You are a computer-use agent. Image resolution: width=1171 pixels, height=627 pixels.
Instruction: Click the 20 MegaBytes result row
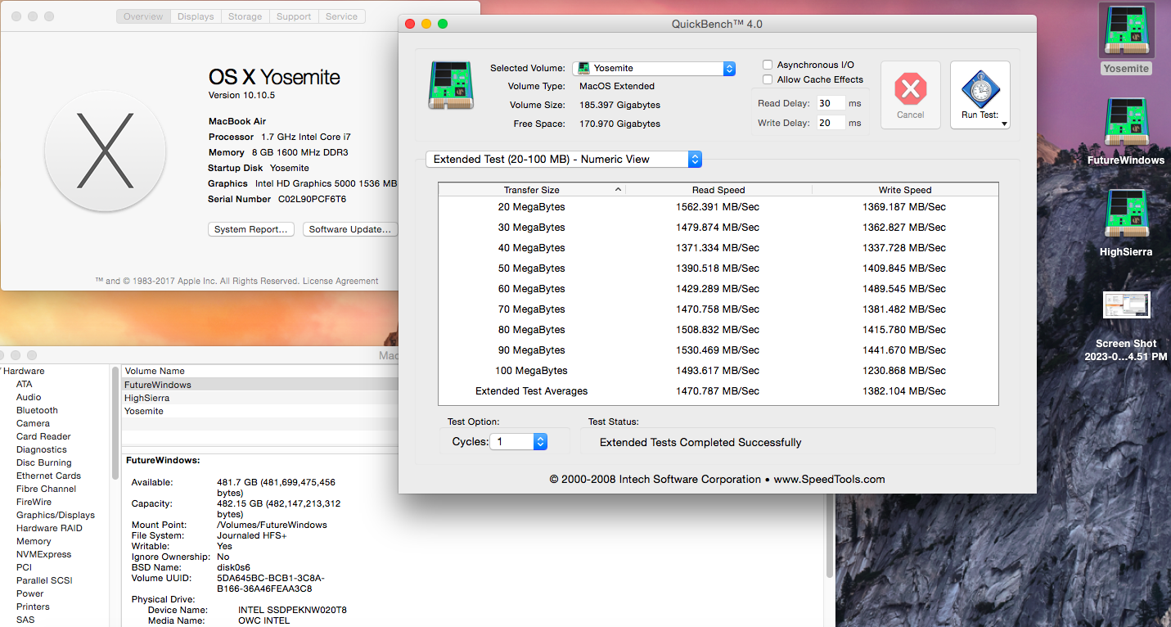[718, 207]
